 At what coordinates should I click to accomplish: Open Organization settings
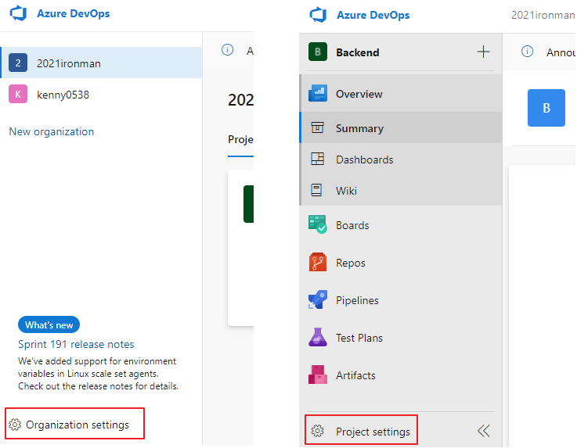[x=74, y=424]
